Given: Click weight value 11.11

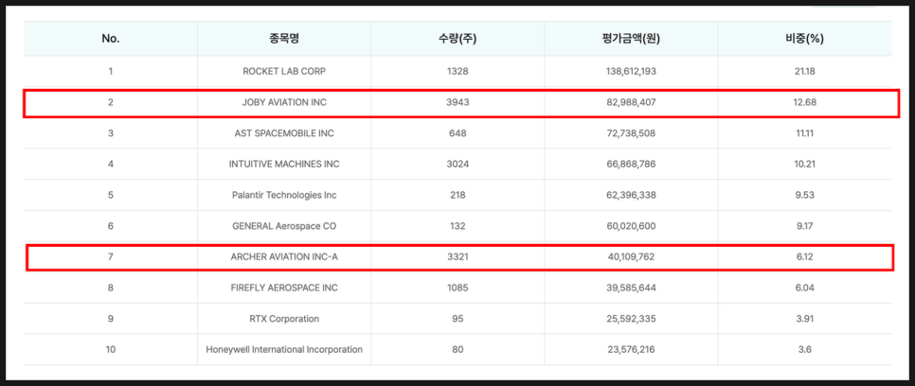Looking at the screenshot, I should tap(805, 133).
